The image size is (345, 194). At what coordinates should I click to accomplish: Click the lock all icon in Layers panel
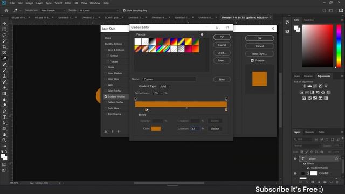[x=321, y=152]
